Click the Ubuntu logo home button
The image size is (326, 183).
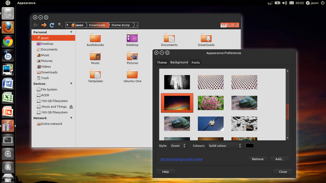8,3
